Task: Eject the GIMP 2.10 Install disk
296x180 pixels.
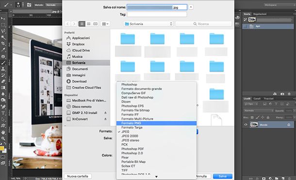Action: (x=105, y=113)
